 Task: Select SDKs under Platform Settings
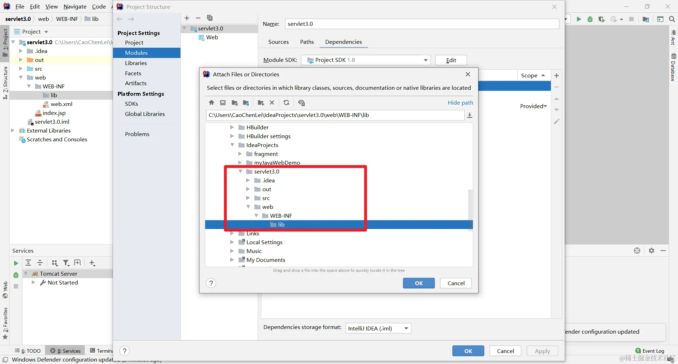[x=131, y=104]
